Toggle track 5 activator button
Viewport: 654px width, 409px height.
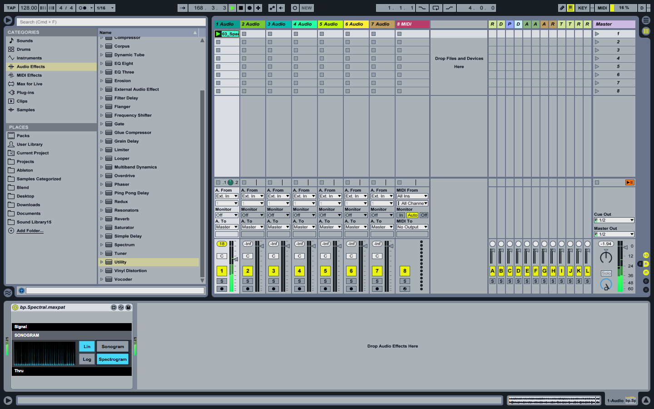coord(325,271)
